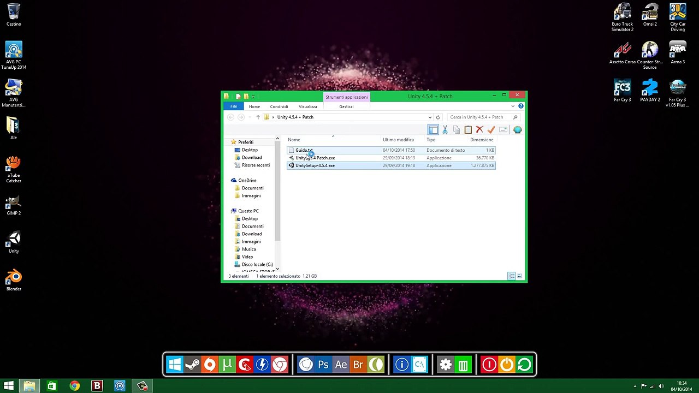
Task: Open Disco locale (C:) in navigation pane
Action: (257, 265)
